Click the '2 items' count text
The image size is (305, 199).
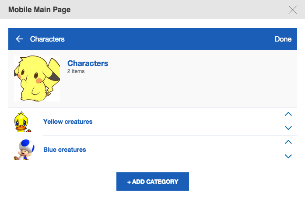[x=76, y=71]
